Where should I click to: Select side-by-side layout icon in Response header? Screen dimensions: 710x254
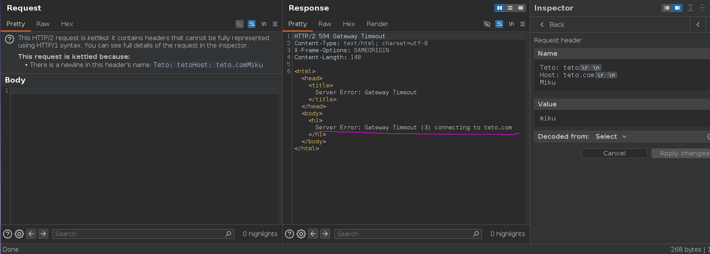coord(499,8)
